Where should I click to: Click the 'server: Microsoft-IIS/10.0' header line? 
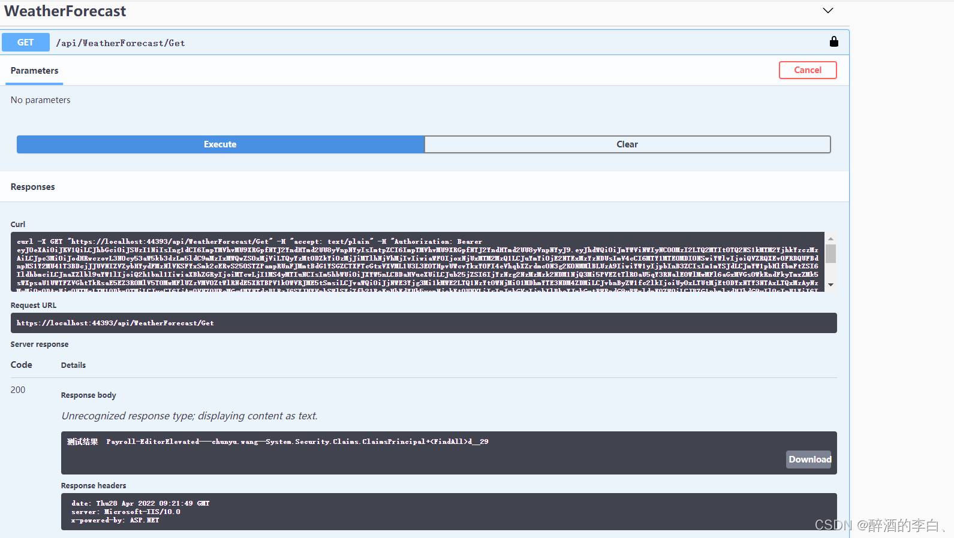(126, 512)
